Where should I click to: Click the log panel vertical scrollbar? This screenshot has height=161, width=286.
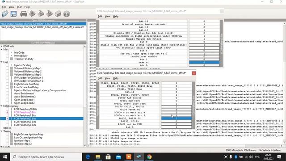(x=284, y=83)
